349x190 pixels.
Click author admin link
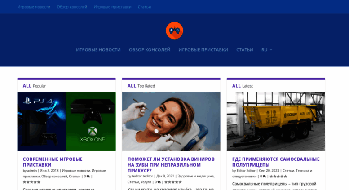click(32, 171)
